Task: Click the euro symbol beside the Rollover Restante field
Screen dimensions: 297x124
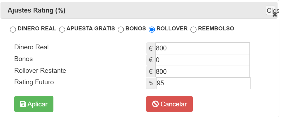Action: [151, 72]
